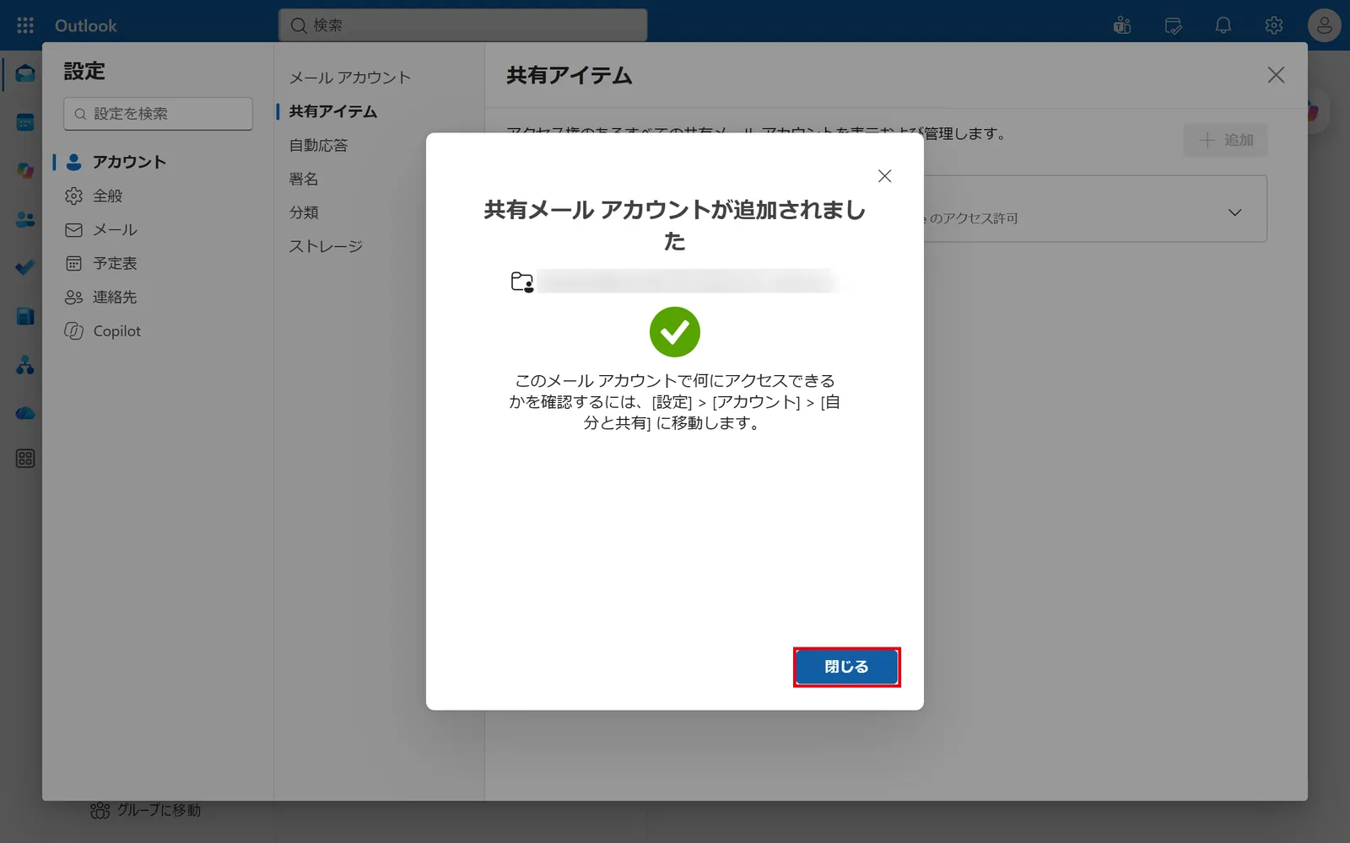Image resolution: width=1350 pixels, height=843 pixels.
Task: Focus the 設定を検索 field
Action: coord(158,114)
